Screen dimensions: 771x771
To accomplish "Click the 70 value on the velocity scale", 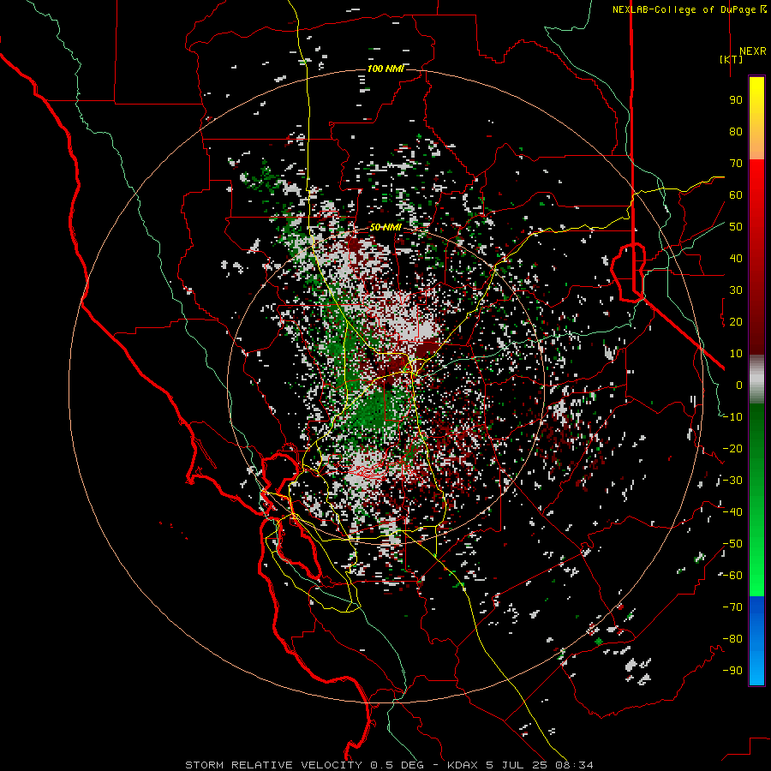I will [736, 164].
